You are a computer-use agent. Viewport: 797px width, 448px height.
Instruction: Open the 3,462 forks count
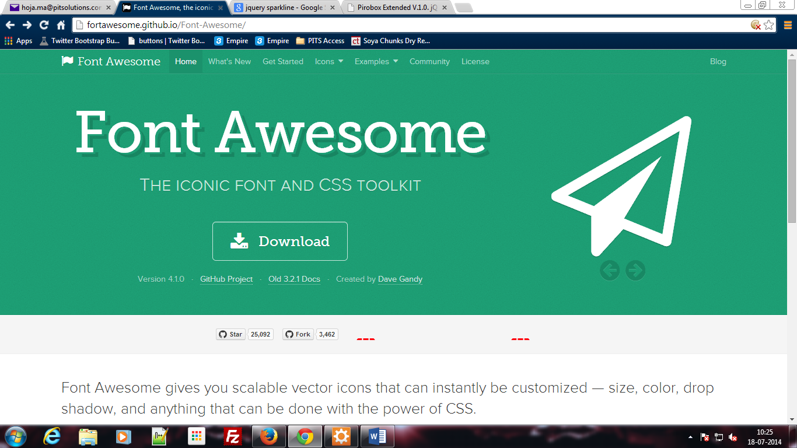pyautogui.click(x=327, y=334)
